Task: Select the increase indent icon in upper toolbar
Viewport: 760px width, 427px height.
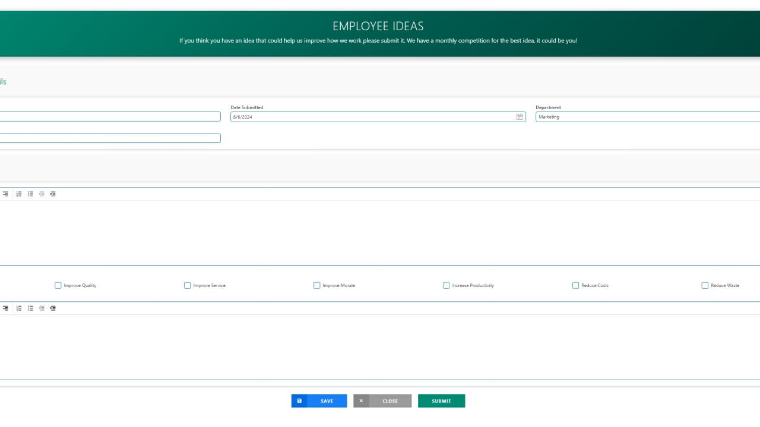Action: tap(52, 193)
